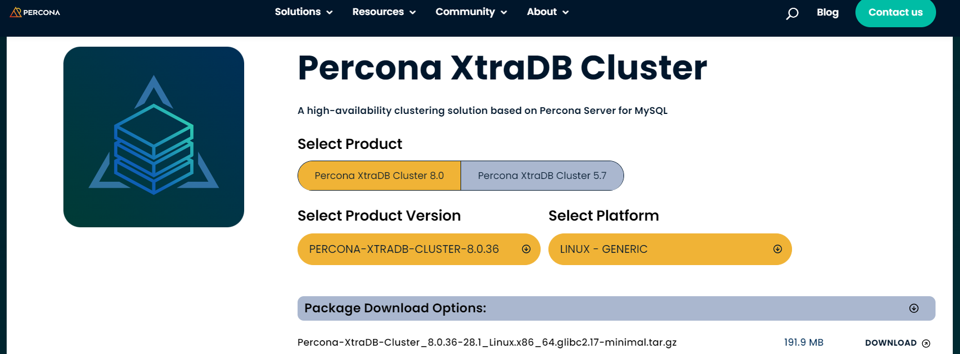Image resolution: width=960 pixels, height=354 pixels.
Task: Download the minimal tar.gz package
Action: pyautogui.click(x=891, y=343)
